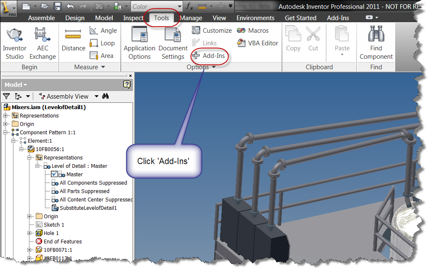Open the Assembly View dropdown
This screenshot has width=428, height=269.
[x=96, y=96]
